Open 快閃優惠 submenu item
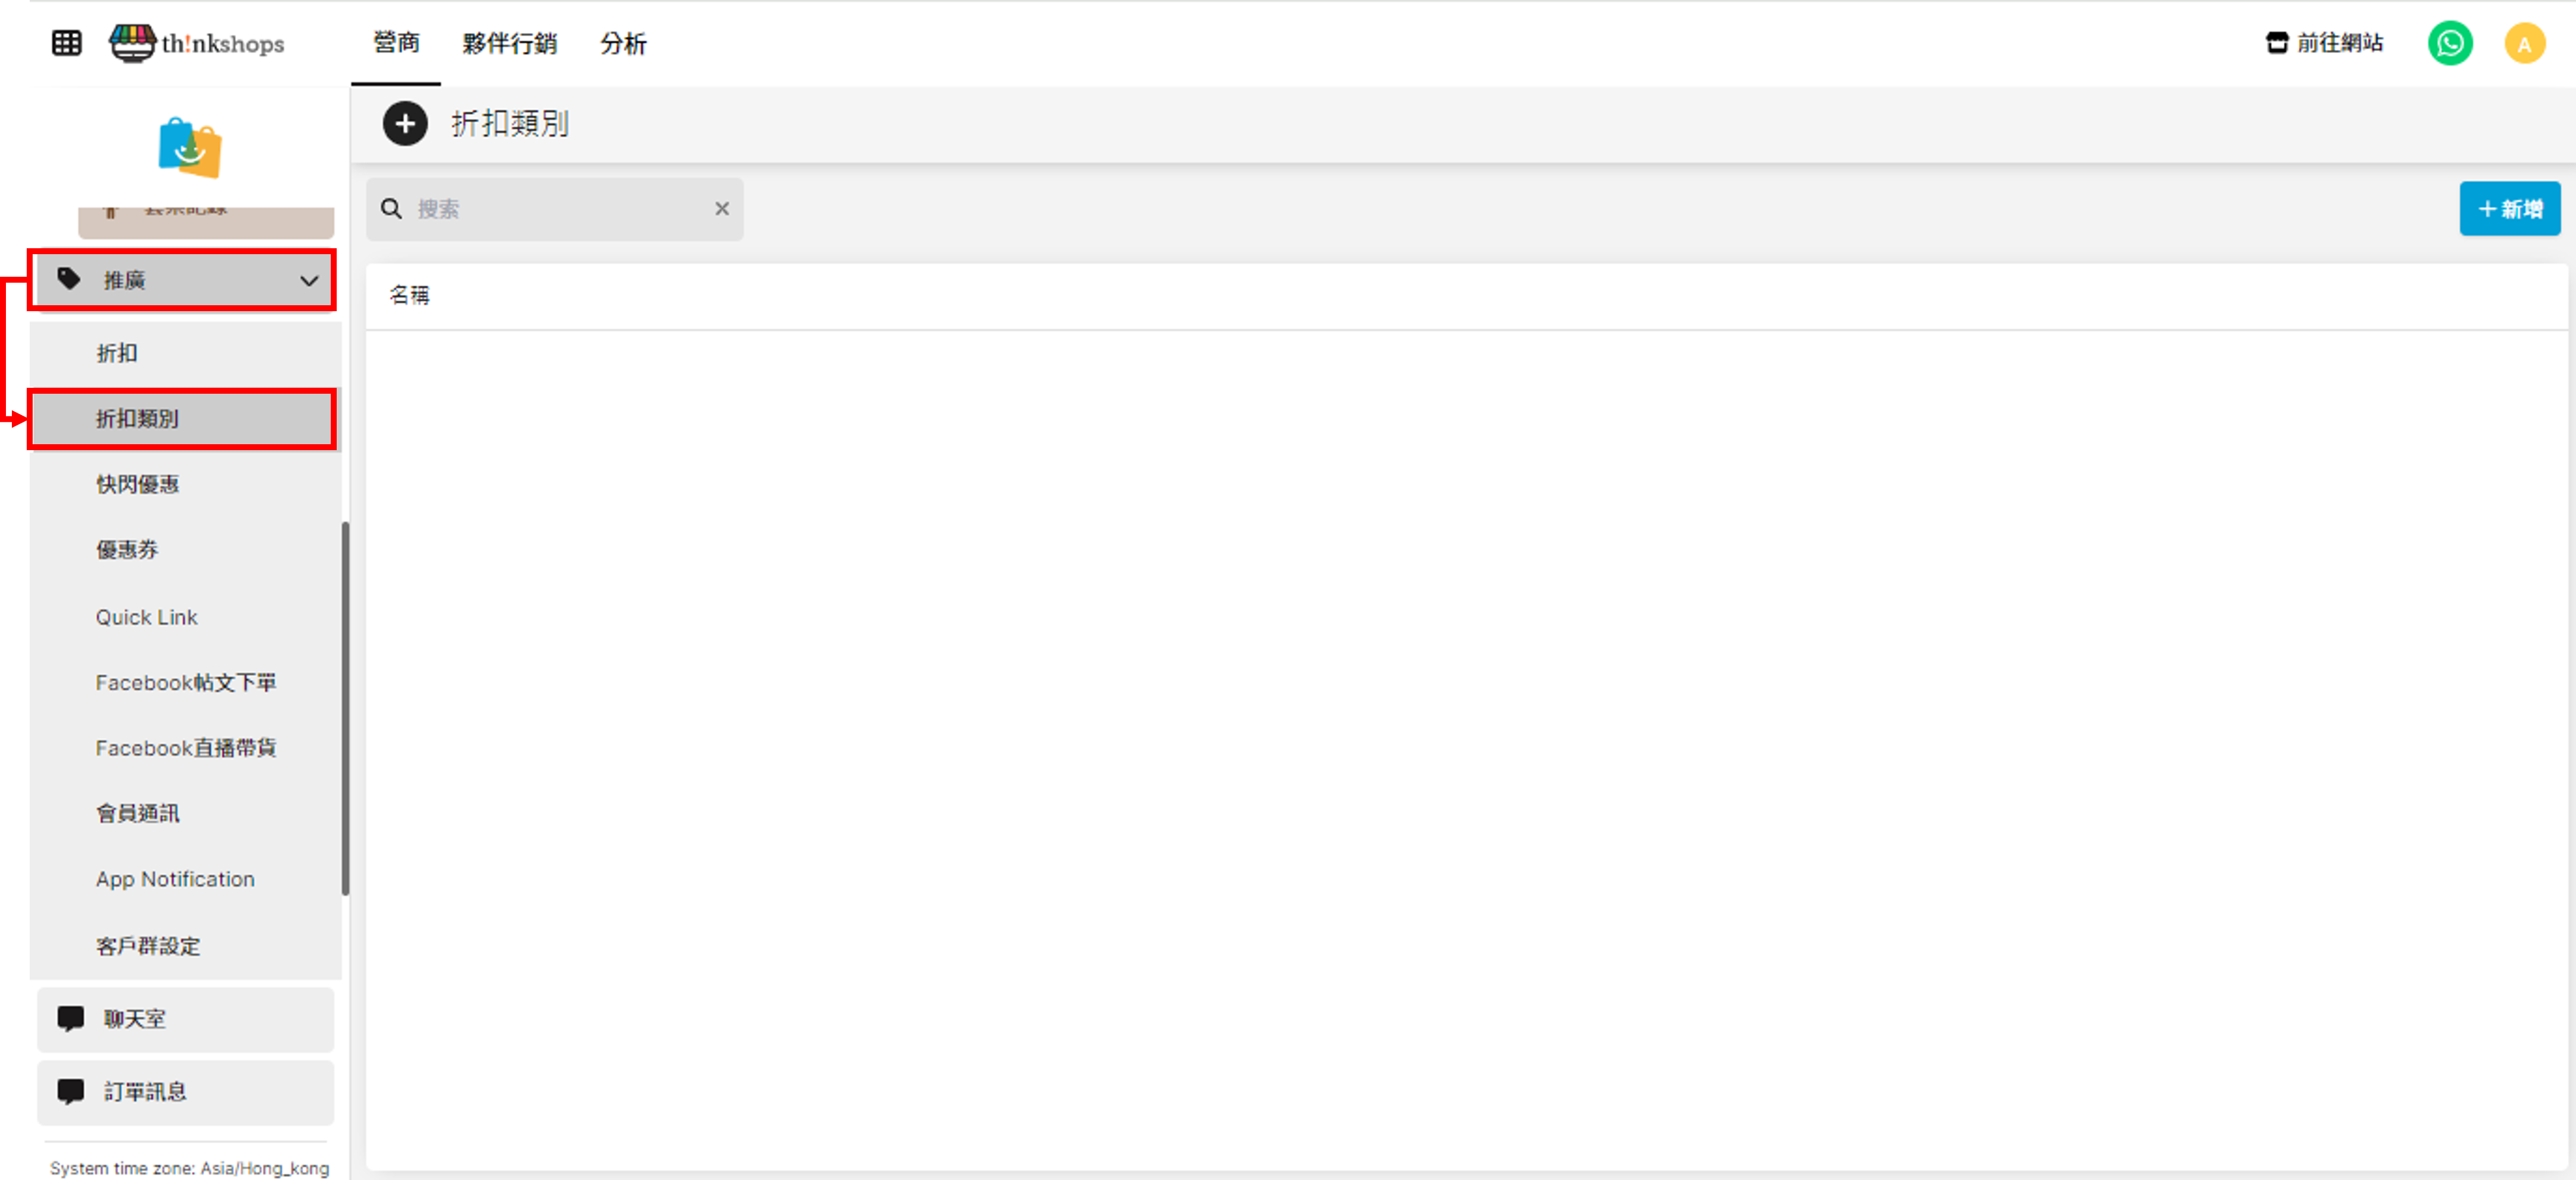The image size is (2576, 1180). (x=137, y=484)
